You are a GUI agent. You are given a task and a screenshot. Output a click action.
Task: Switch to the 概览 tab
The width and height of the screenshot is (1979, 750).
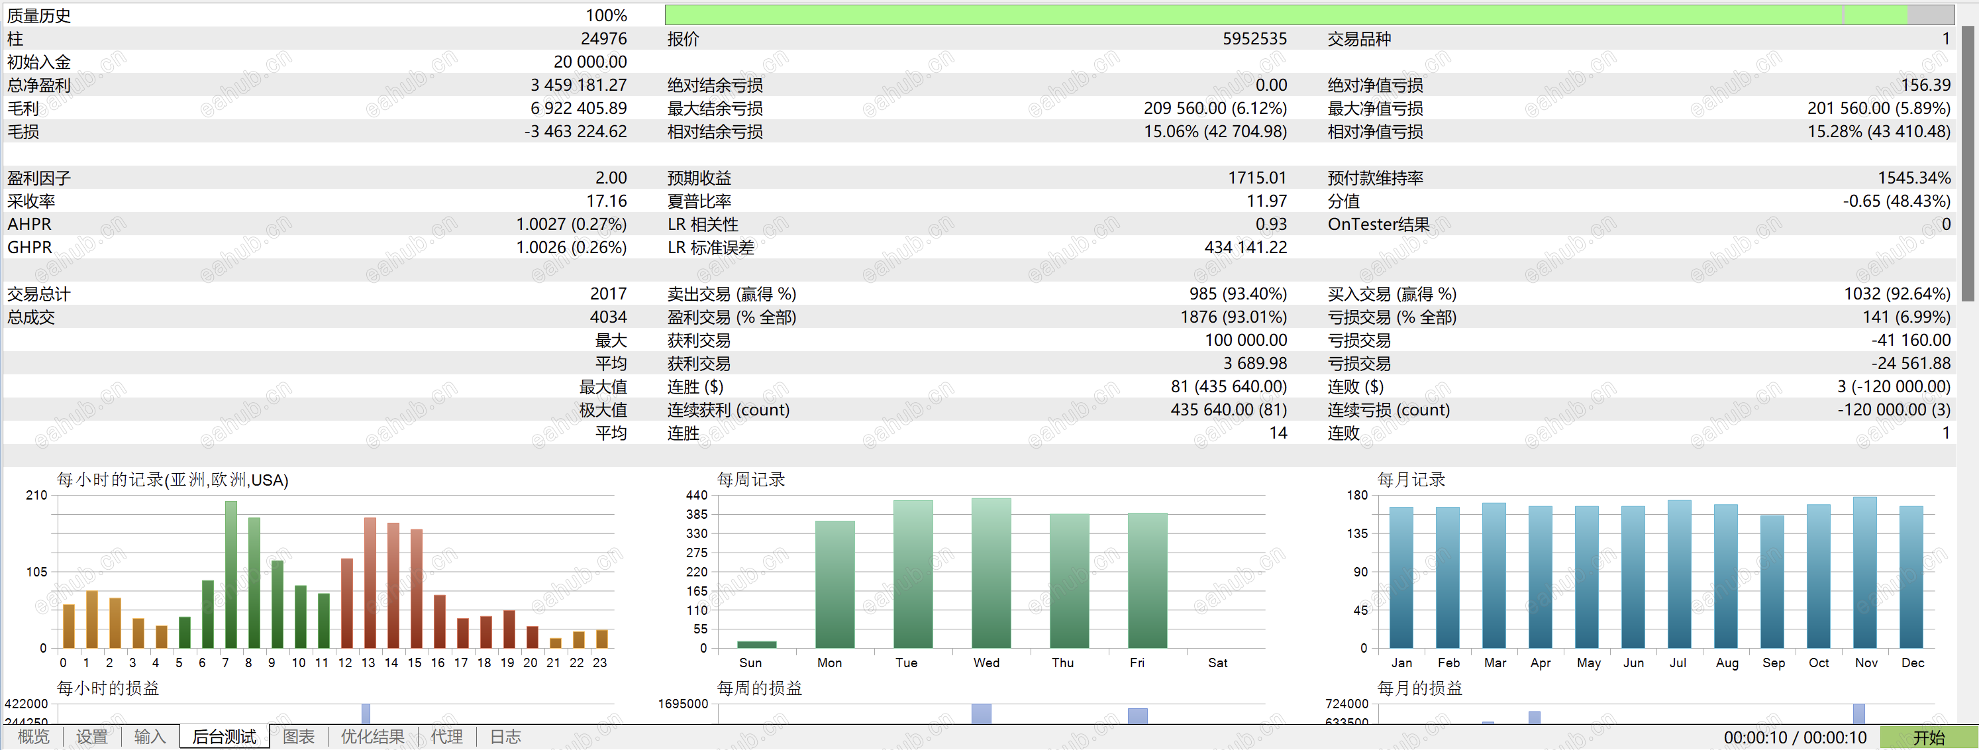[33, 736]
